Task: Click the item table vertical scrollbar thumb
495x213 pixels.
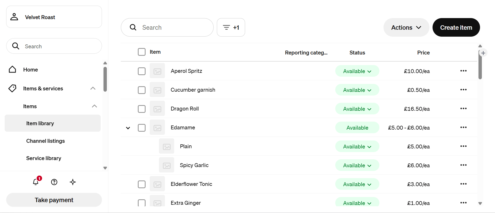Action: [x=480, y=65]
